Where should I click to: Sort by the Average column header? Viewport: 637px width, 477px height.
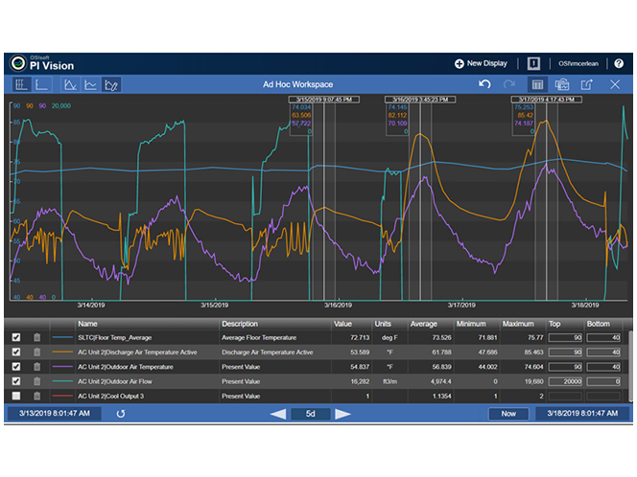[424, 324]
